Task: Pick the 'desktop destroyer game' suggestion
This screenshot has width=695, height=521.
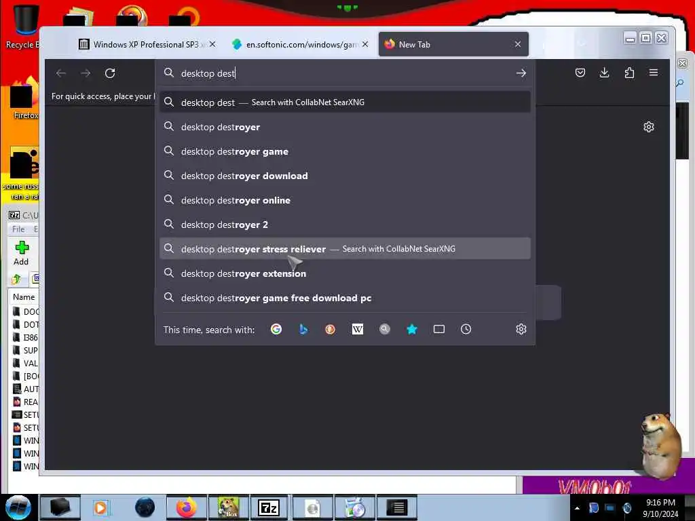Action: click(345, 151)
